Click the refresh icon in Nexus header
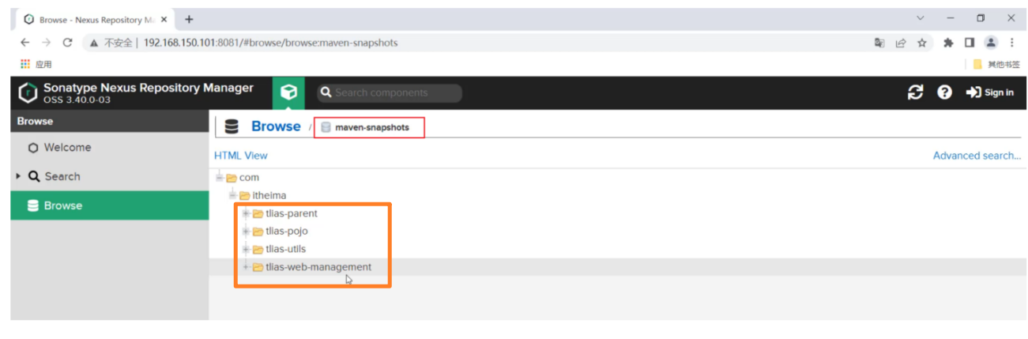 [915, 92]
